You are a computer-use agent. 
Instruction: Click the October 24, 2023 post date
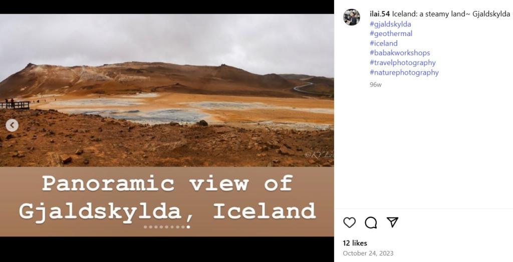[368, 253]
